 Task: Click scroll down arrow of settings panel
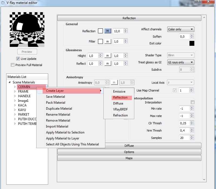(204, 180)
